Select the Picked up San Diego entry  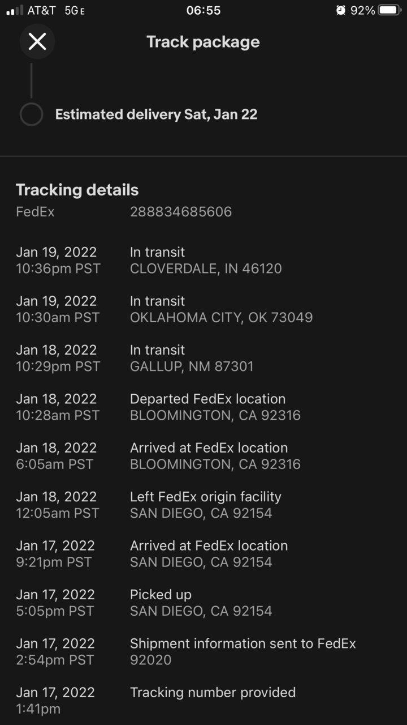203,603
